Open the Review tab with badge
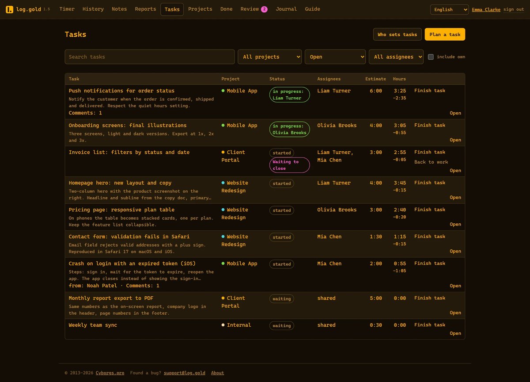Viewport: 530px width, 382px height. tap(254, 9)
